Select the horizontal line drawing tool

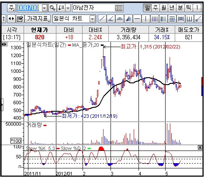[137, 19]
